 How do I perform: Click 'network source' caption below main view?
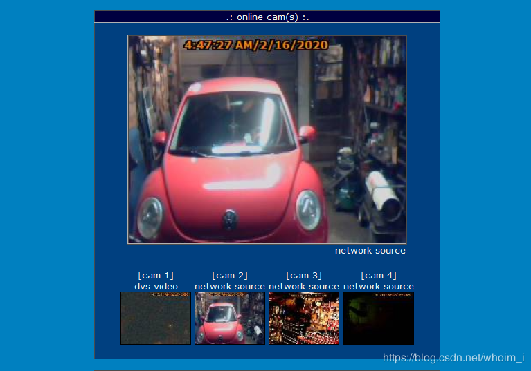370,250
